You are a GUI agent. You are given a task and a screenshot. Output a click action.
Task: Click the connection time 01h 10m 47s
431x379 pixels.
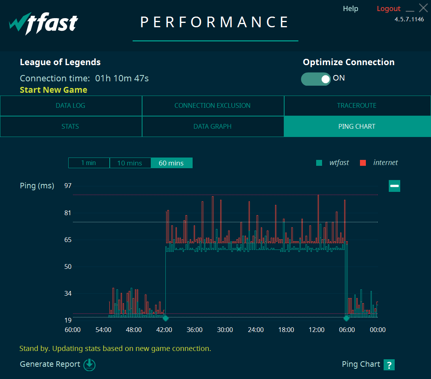tap(122, 79)
